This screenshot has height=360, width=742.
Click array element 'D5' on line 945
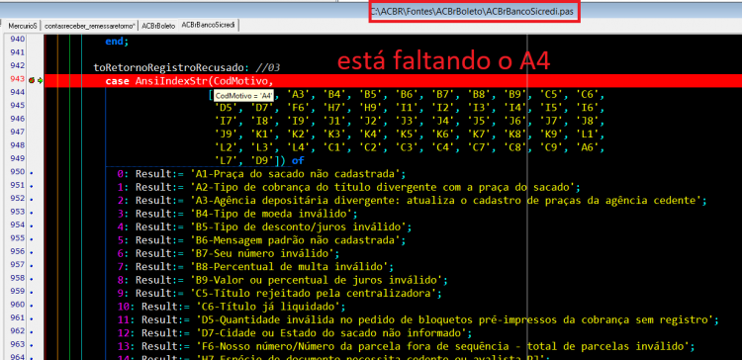[227, 108]
